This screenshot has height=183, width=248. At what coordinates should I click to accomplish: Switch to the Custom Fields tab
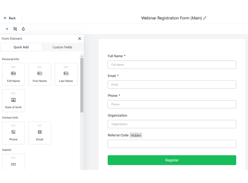62,47
